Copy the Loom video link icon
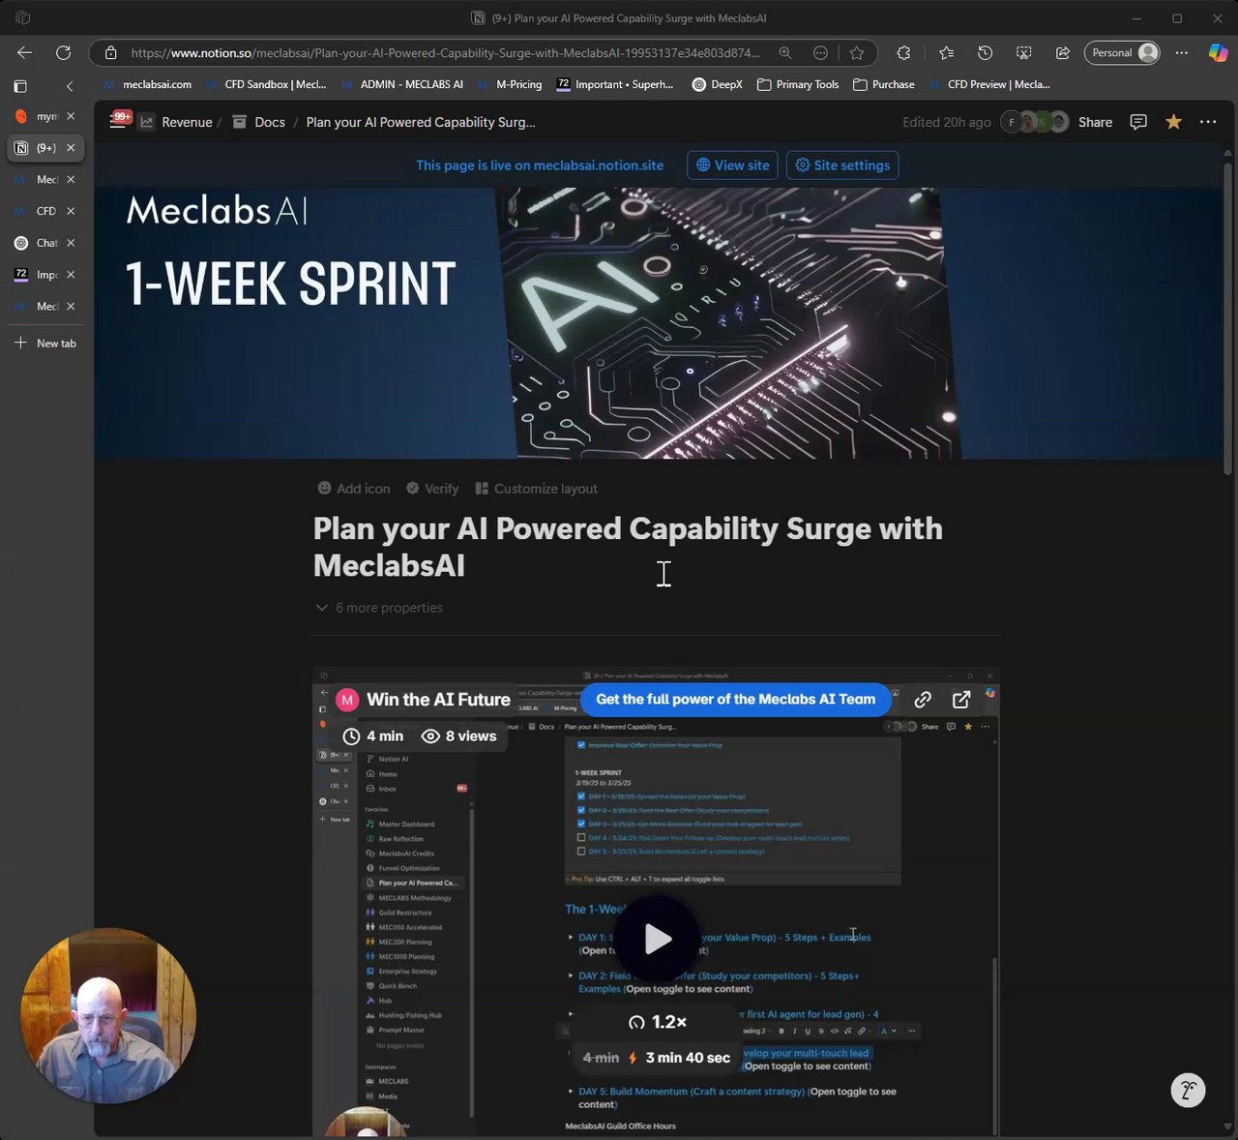The image size is (1238, 1140). (x=923, y=700)
